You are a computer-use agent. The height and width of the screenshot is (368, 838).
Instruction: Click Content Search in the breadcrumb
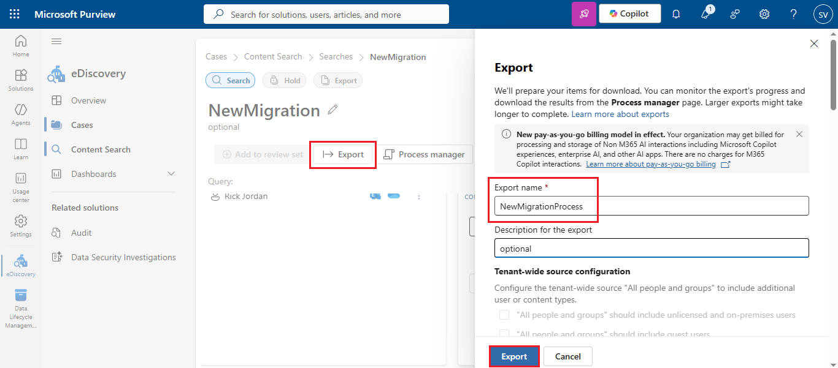(273, 56)
